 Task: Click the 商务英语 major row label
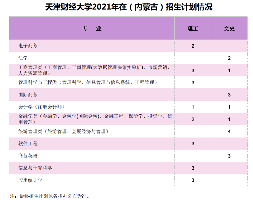coord(28,156)
